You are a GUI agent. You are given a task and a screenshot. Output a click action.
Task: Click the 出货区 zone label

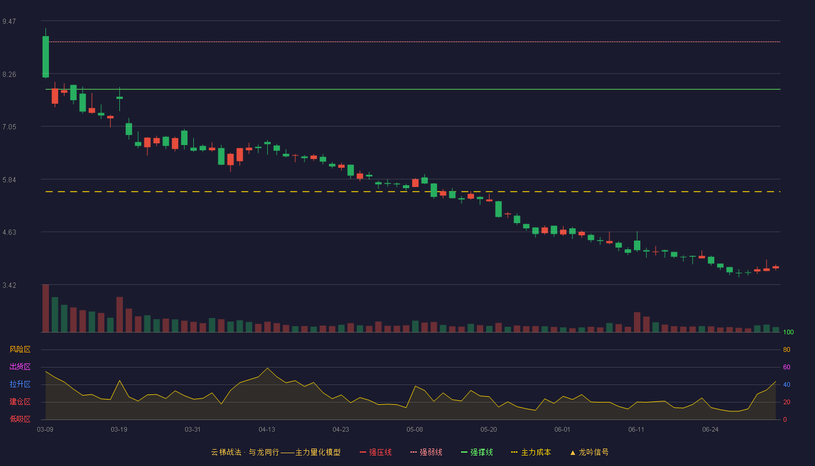click(x=20, y=367)
